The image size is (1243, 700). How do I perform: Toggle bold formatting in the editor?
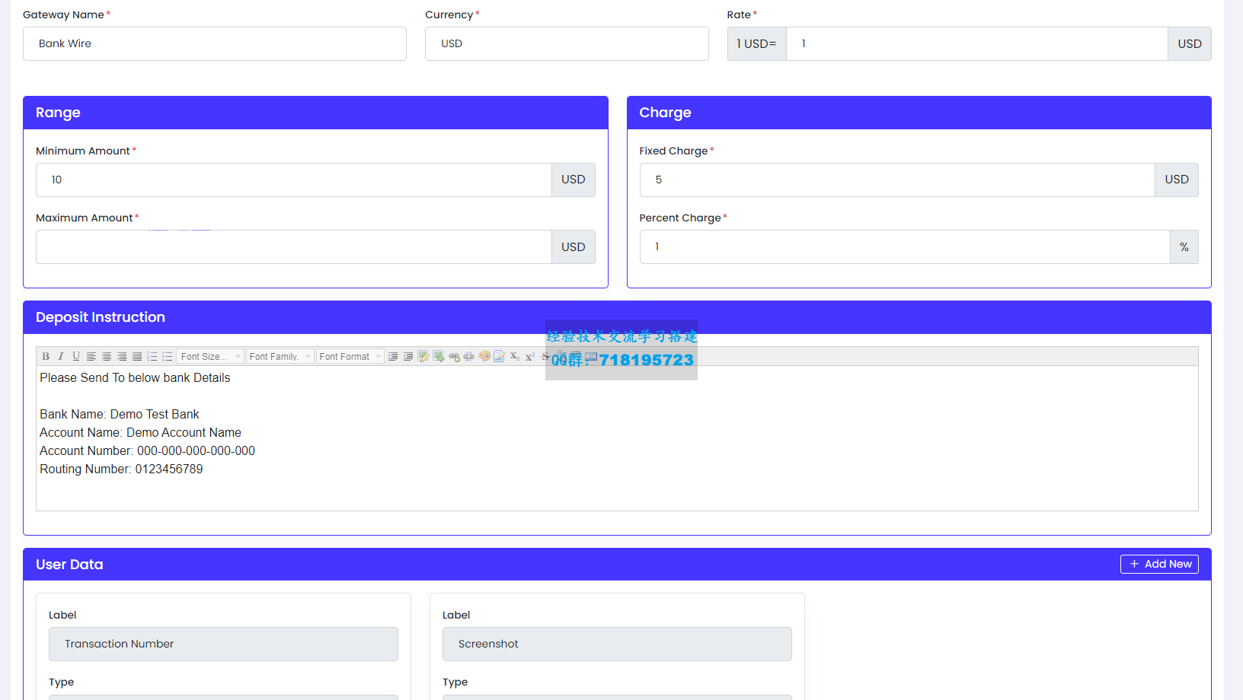[46, 356]
